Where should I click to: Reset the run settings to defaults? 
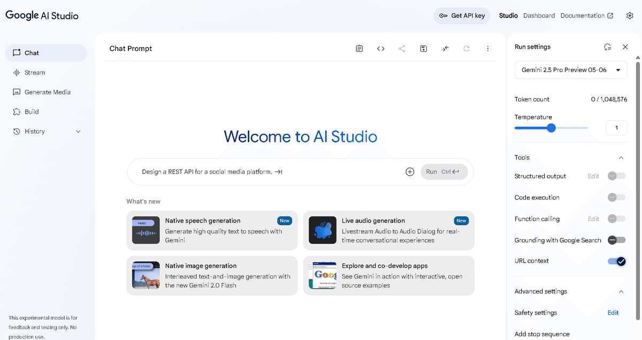pos(607,47)
